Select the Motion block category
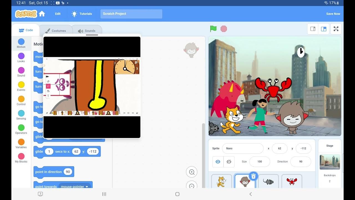Image resolution: width=355 pixels, height=200 pixels. click(x=21, y=43)
